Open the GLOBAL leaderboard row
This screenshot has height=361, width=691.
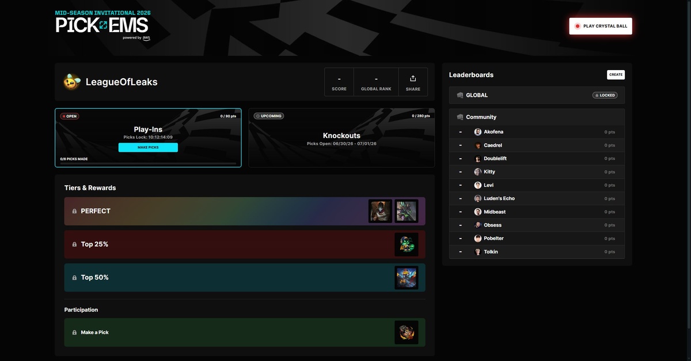tap(537, 95)
